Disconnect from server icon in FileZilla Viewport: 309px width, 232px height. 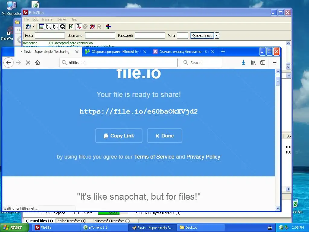click(92, 27)
